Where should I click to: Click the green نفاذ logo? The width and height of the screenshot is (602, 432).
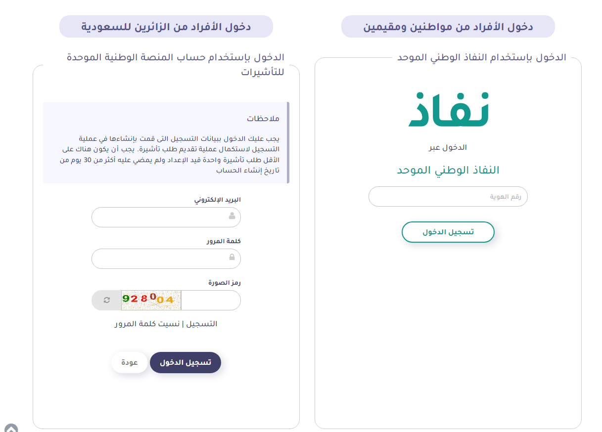pos(448,110)
